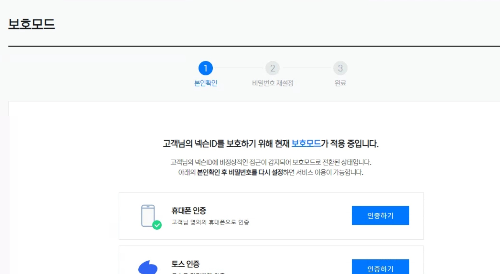Click the 본인확인 step label

coord(206,83)
